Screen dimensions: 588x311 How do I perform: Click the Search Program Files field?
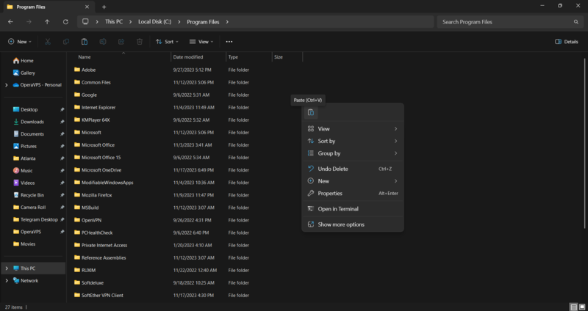(x=507, y=22)
